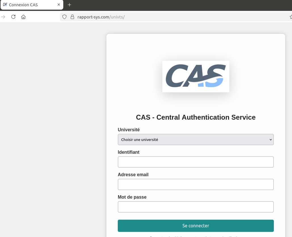Show site security info via padlock icon
Image resolution: width=292 pixels, height=237 pixels.
click(72, 17)
